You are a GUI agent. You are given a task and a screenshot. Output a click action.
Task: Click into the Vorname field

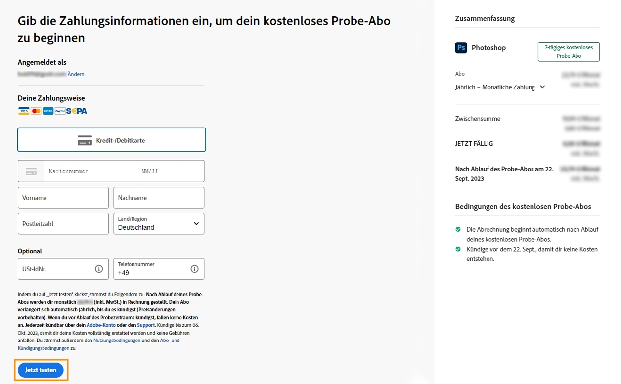click(63, 198)
